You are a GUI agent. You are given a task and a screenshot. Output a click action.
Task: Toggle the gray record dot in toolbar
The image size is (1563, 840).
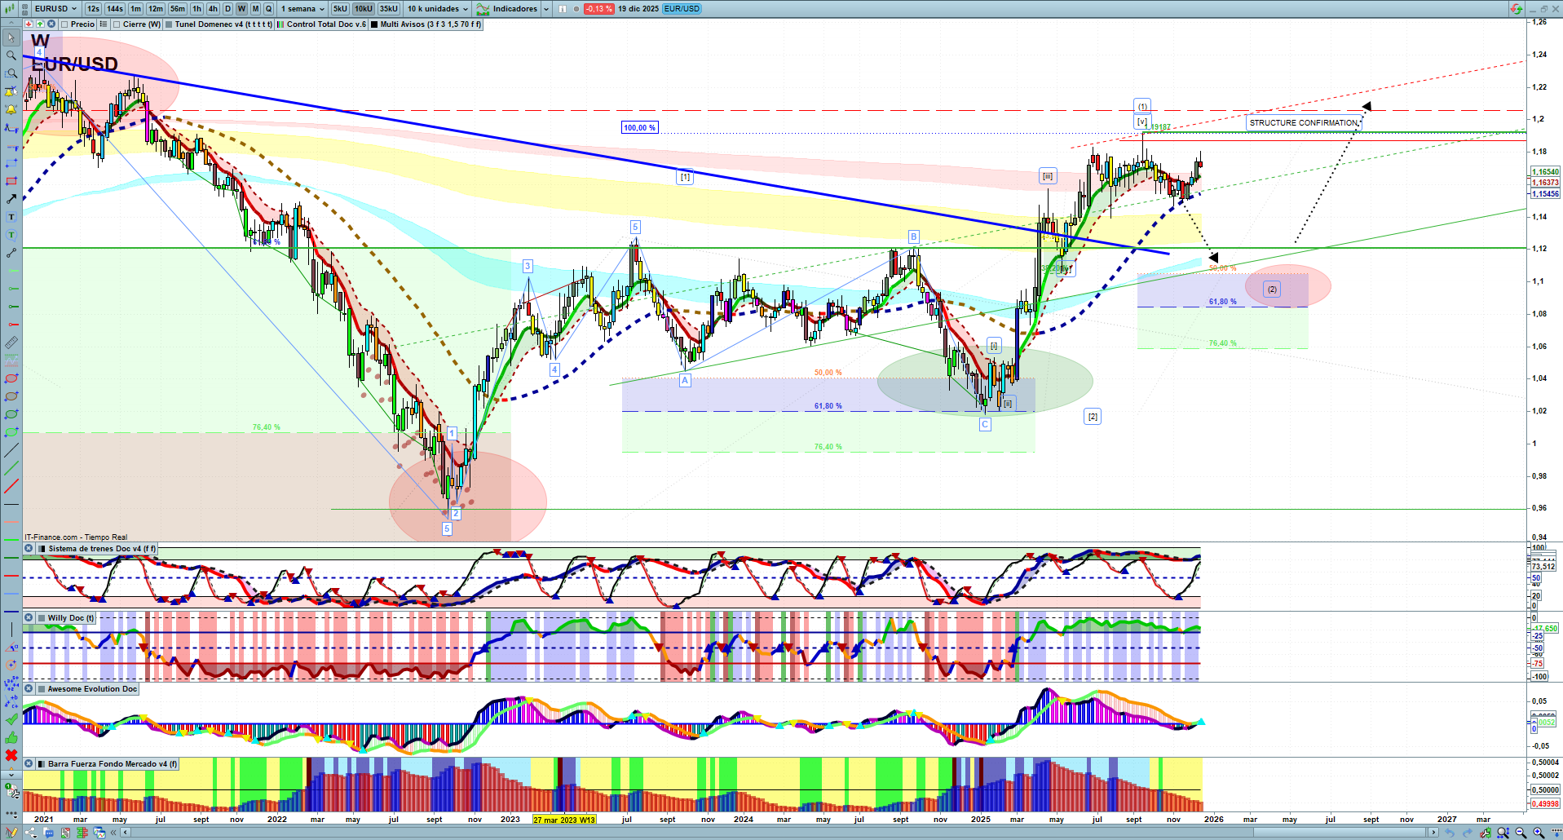tap(576, 9)
